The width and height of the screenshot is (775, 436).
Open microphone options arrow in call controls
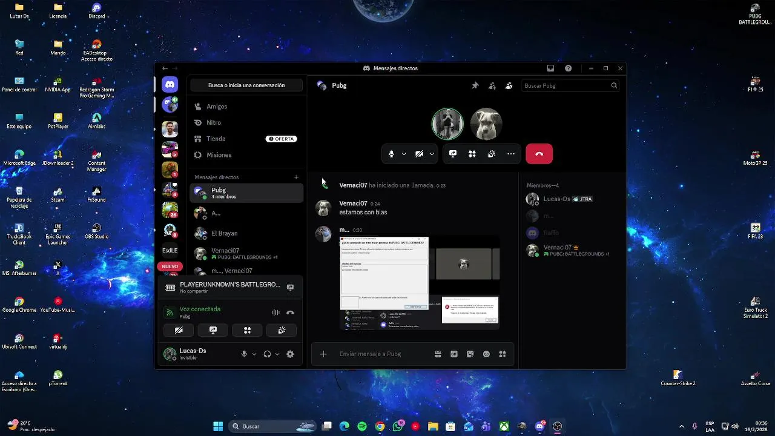404,154
